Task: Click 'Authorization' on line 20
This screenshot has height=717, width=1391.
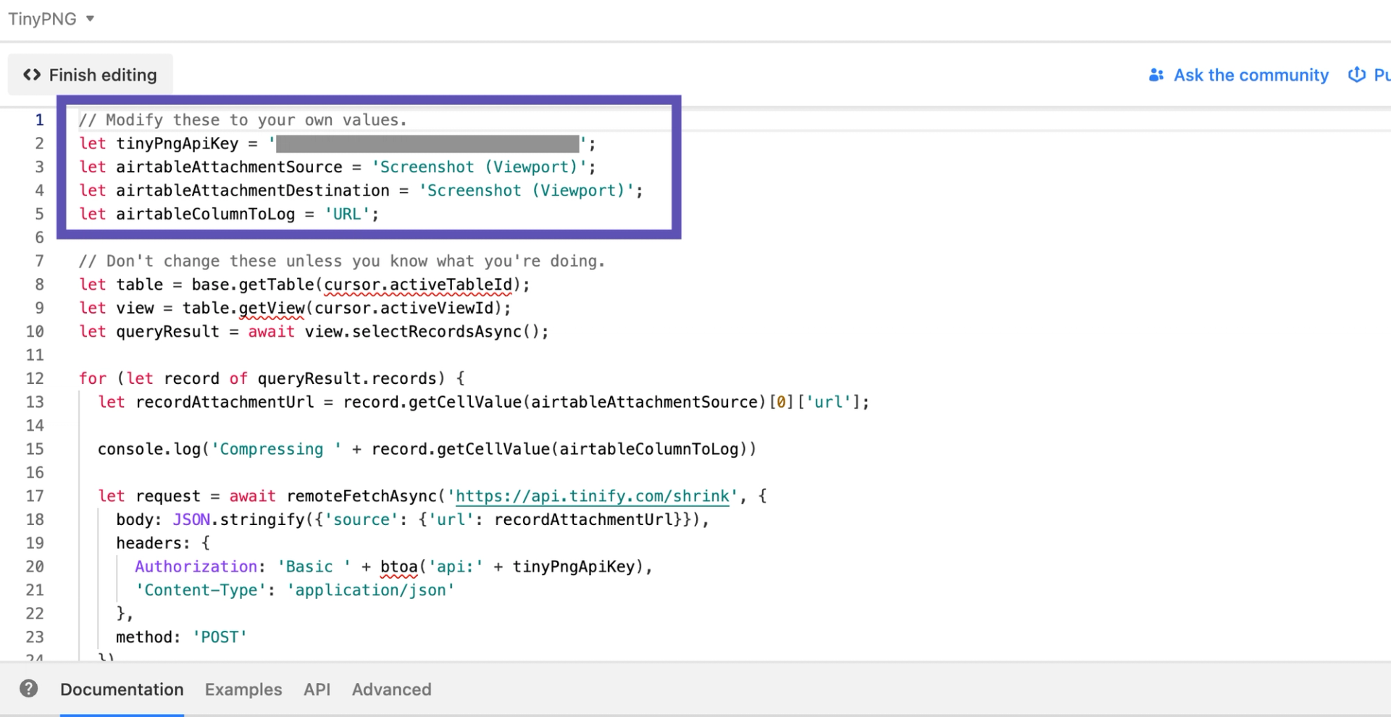Action: click(196, 567)
